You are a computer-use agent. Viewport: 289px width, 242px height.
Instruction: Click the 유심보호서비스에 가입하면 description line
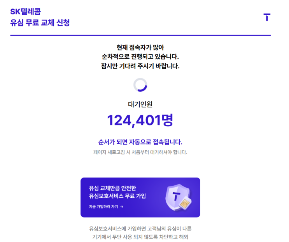[x=140, y=229]
